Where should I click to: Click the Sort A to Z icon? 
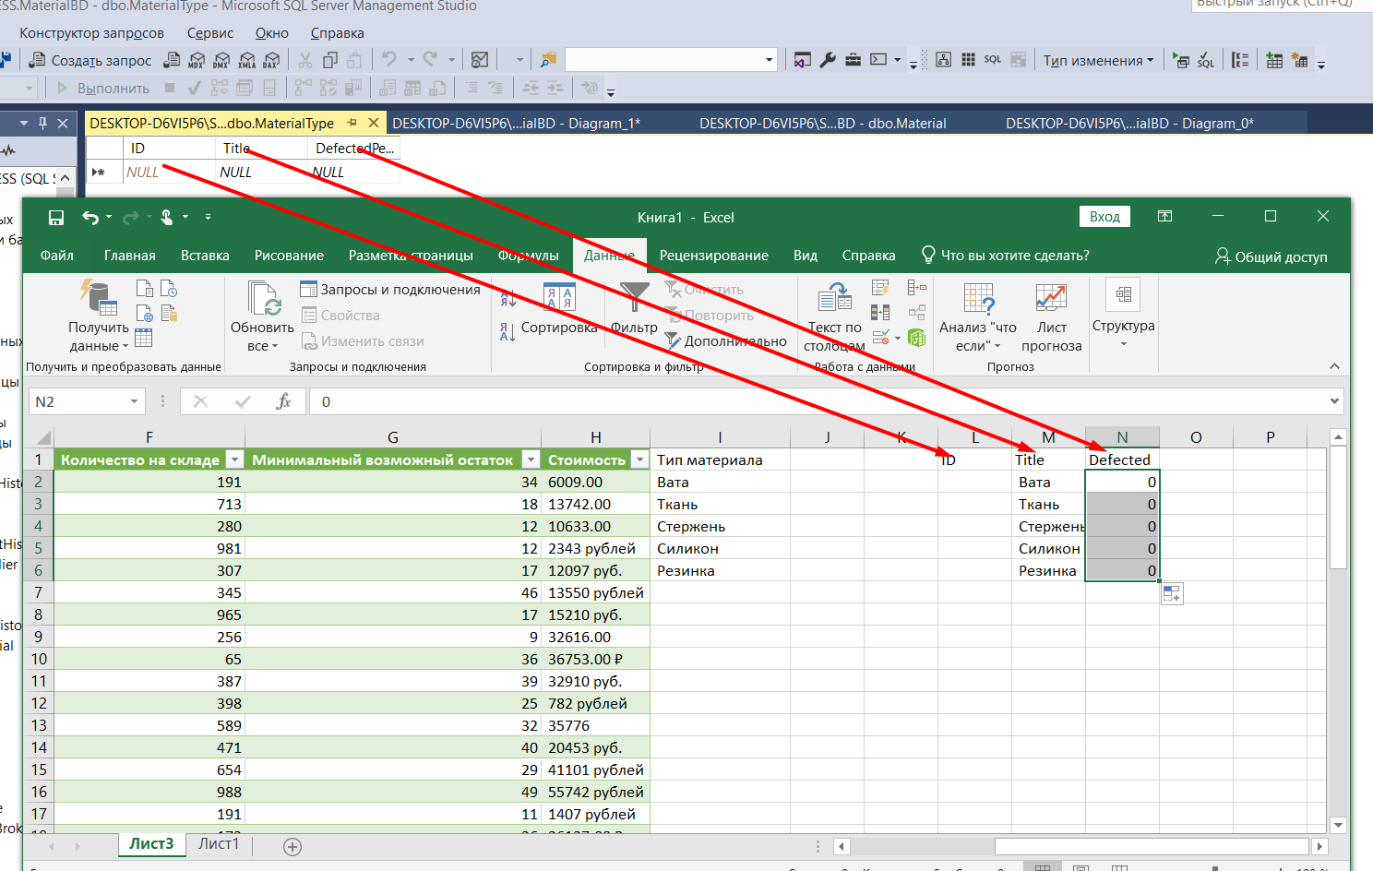click(x=507, y=298)
